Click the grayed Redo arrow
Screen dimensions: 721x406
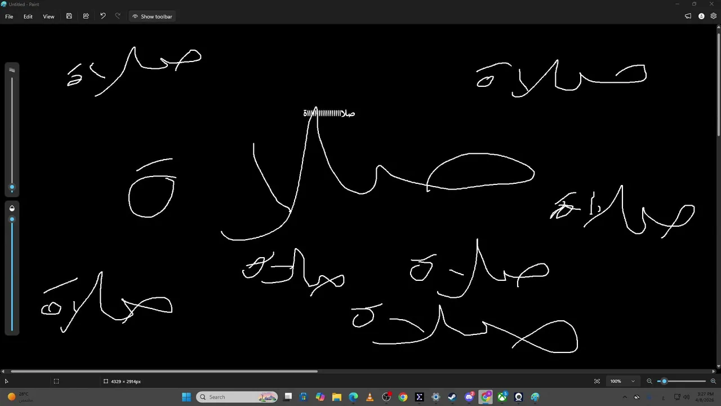point(118,16)
